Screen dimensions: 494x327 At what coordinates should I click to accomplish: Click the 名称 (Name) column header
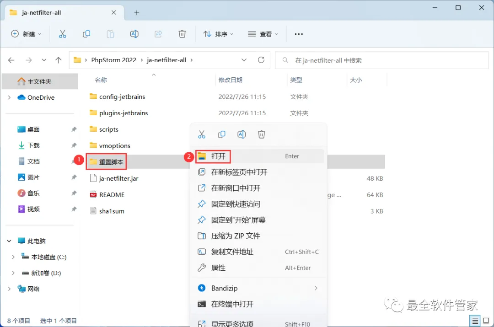(101, 80)
